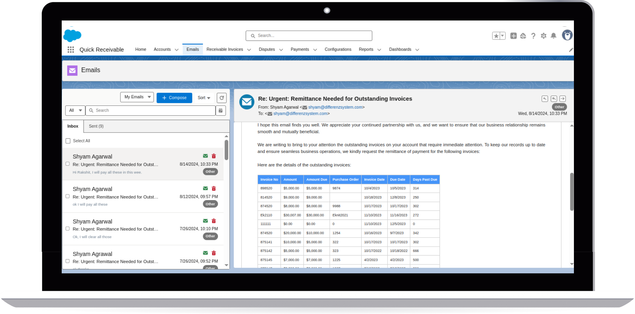Click inside the global Search field
The image size is (635, 314).
pyautogui.click(x=309, y=35)
